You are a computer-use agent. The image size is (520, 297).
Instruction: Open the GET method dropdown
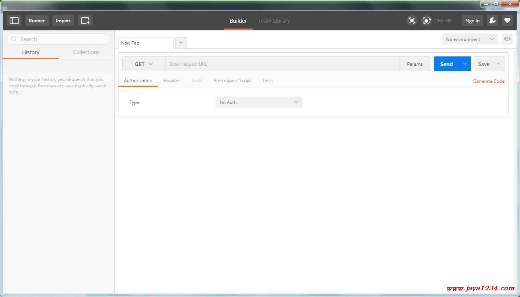coord(144,64)
